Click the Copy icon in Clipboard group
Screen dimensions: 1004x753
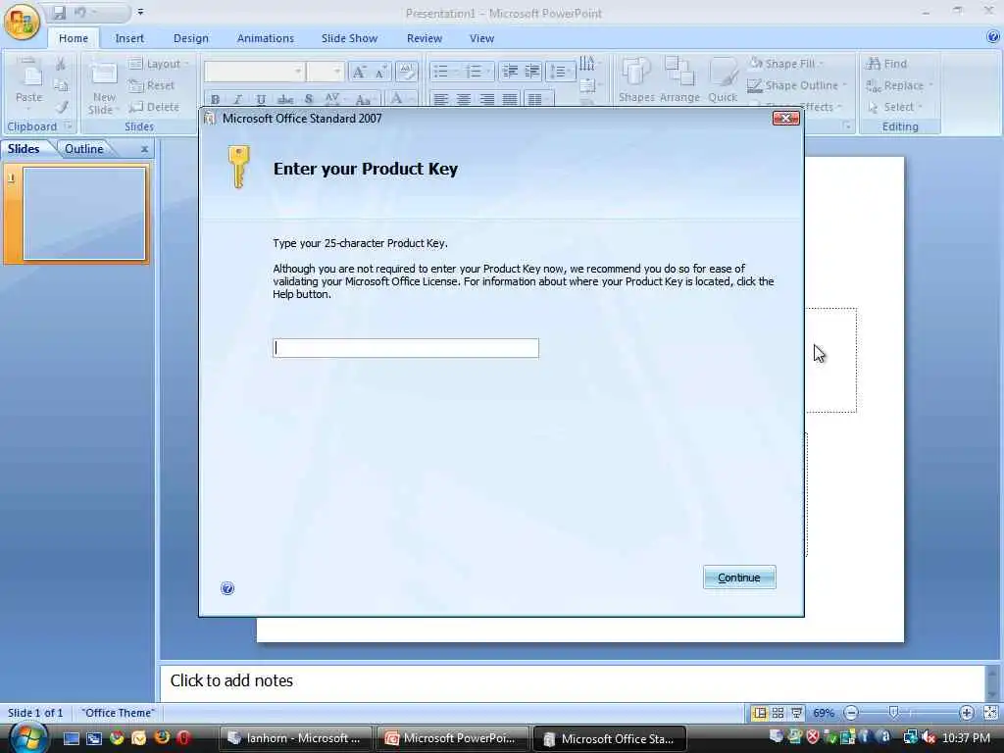pyautogui.click(x=60, y=85)
